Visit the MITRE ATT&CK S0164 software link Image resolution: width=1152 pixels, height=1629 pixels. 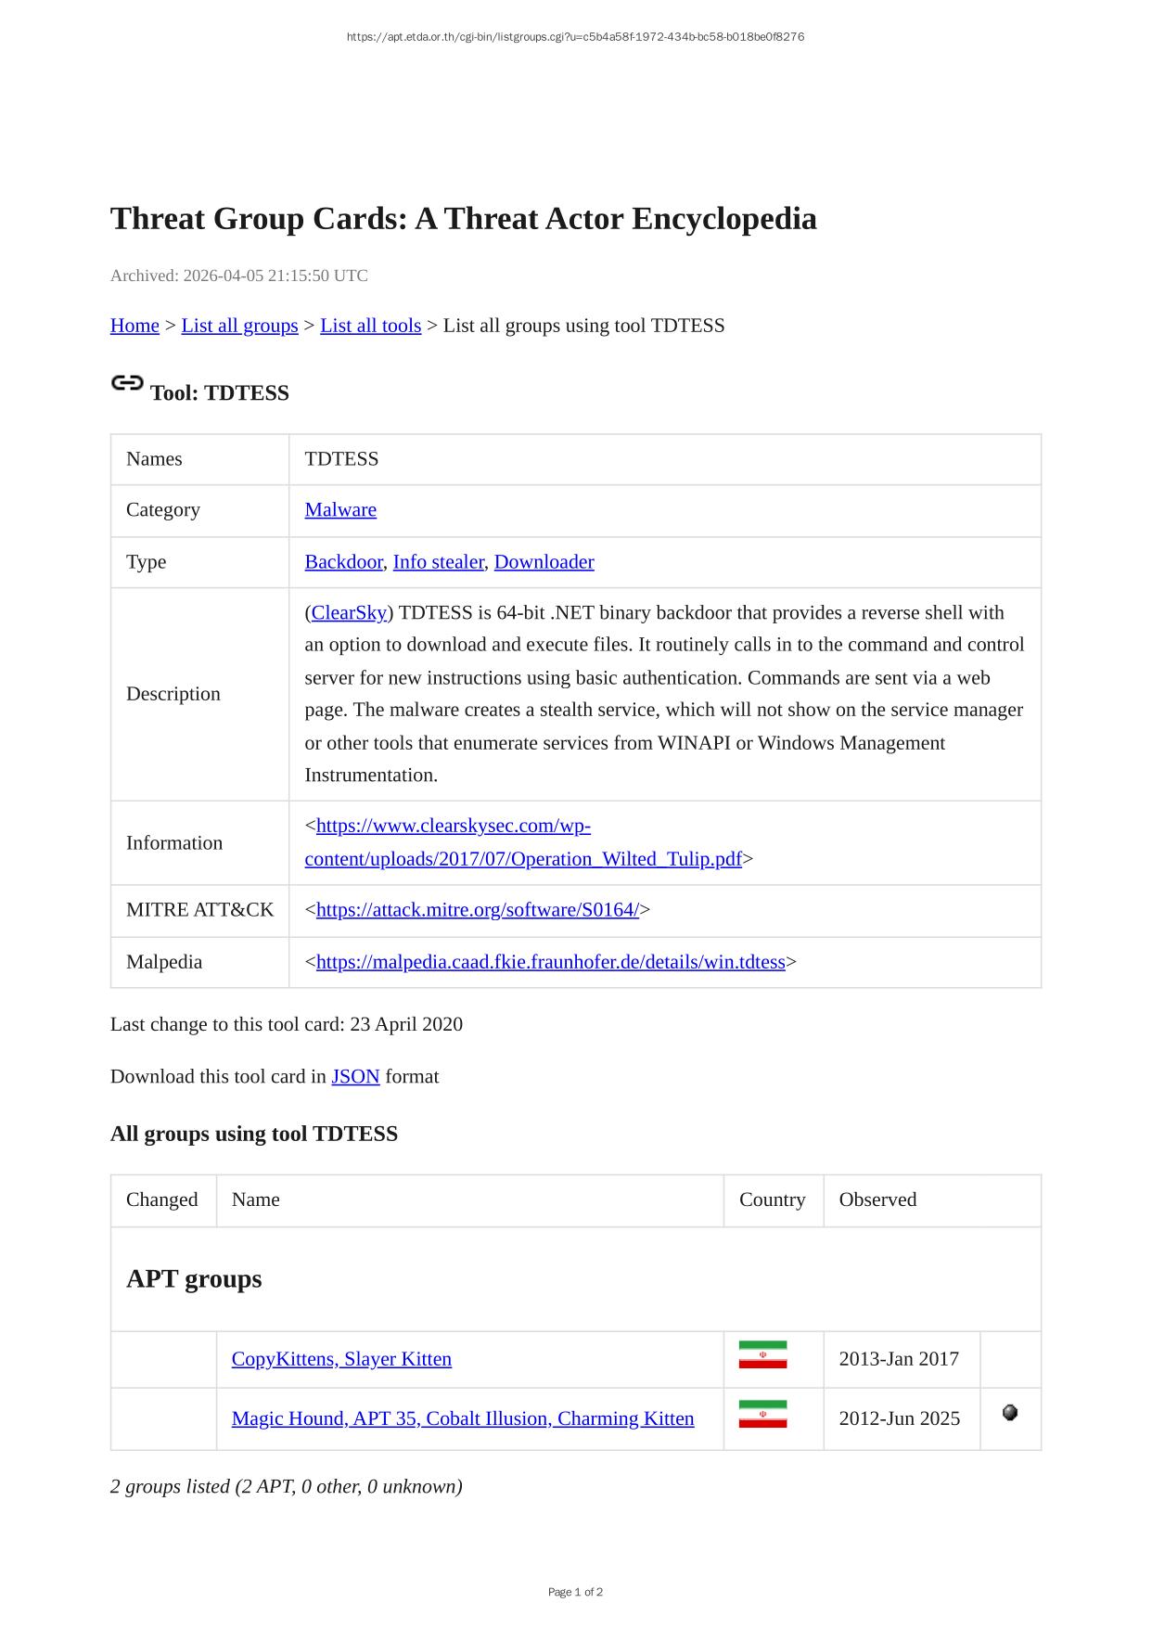(477, 910)
